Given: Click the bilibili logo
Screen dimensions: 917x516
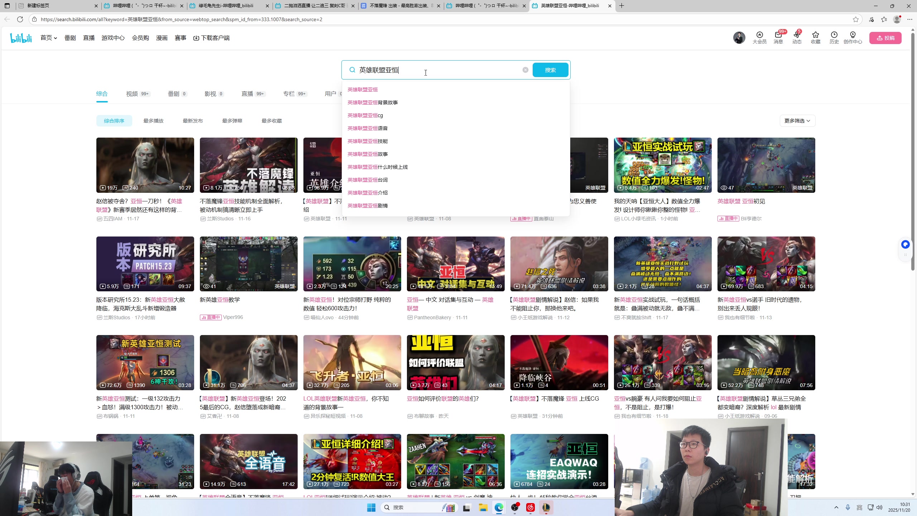Looking at the screenshot, I should click(x=21, y=38).
